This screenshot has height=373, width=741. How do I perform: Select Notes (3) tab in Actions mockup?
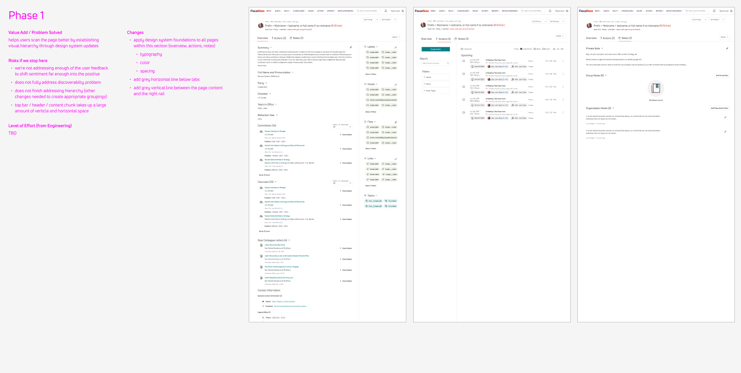point(462,39)
